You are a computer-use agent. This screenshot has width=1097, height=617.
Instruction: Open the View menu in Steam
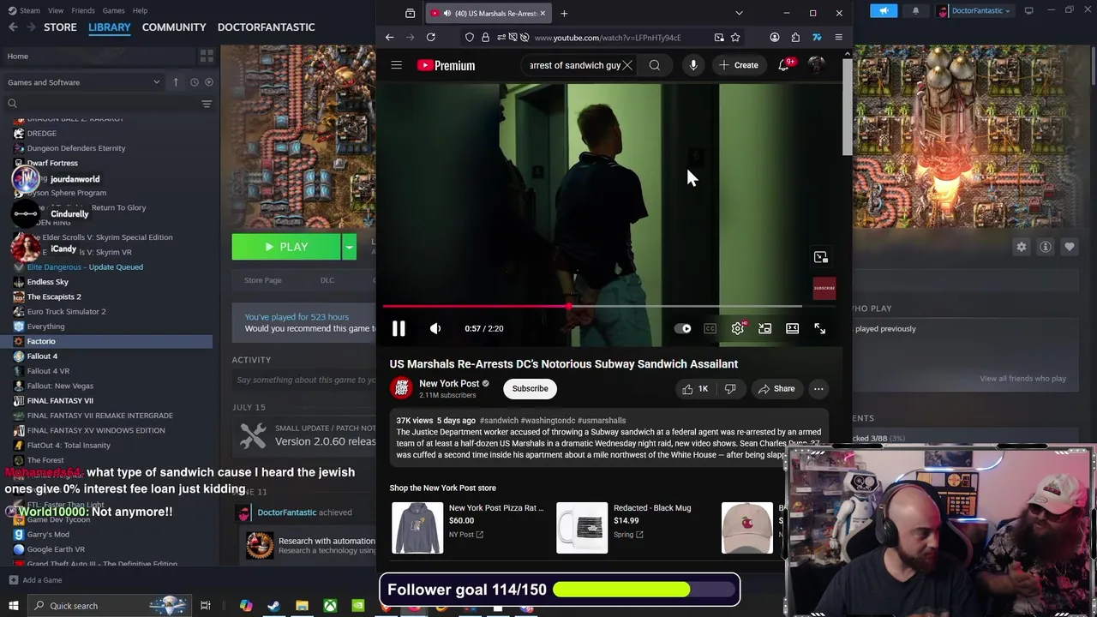(56, 10)
